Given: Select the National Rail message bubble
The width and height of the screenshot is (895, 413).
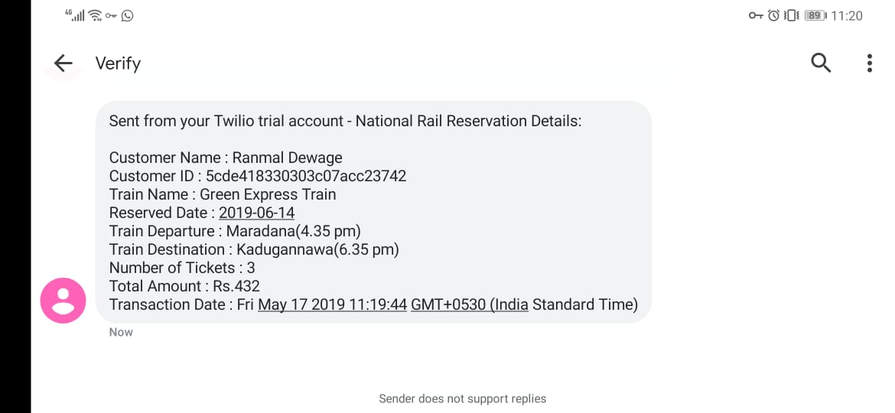Looking at the screenshot, I should (x=373, y=212).
